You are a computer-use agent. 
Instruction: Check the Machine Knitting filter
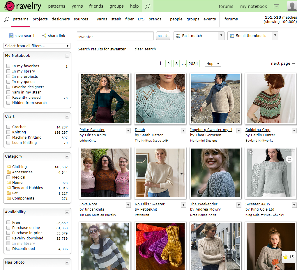tap(8, 137)
